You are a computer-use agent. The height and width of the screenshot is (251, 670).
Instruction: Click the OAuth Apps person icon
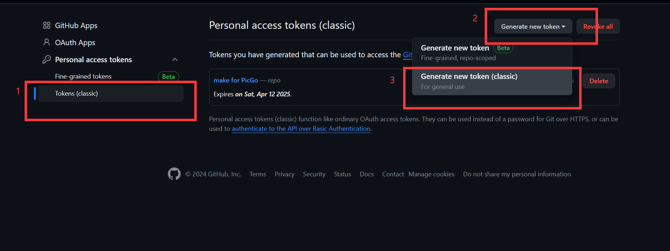(x=47, y=42)
